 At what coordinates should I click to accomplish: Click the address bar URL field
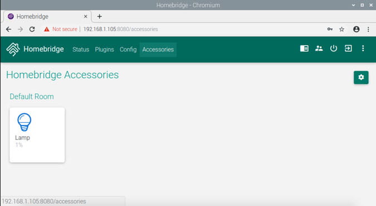182,29
